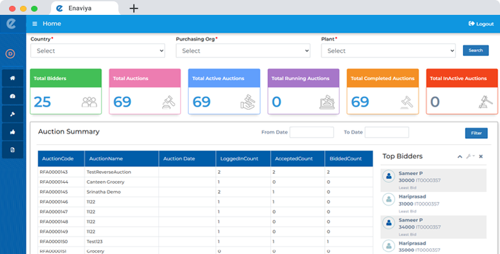The image size is (500, 254).
Task: Click the icon on Total Running Auctions card
Action: click(327, 102)
